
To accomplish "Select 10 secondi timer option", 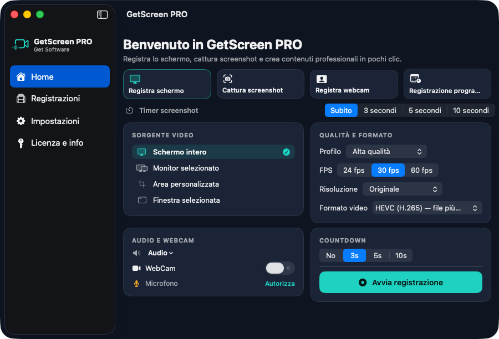I will point(471,110).
